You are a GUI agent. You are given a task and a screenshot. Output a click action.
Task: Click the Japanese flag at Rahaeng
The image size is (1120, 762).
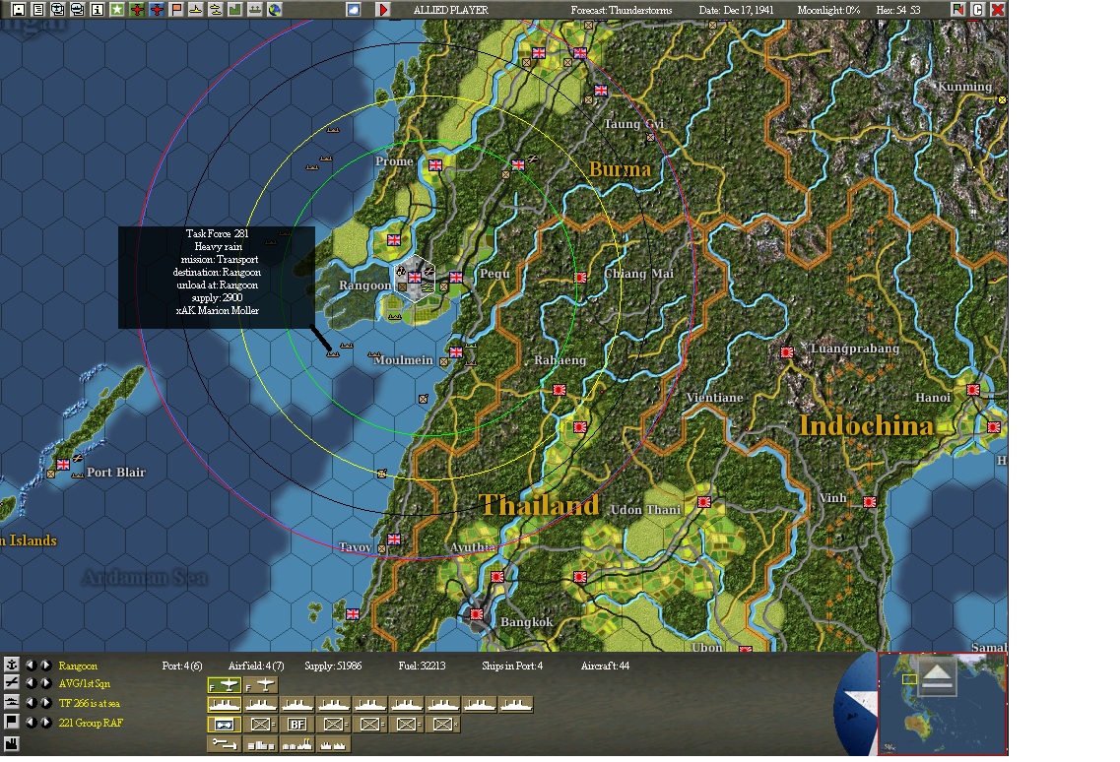(x=560, y=390)
